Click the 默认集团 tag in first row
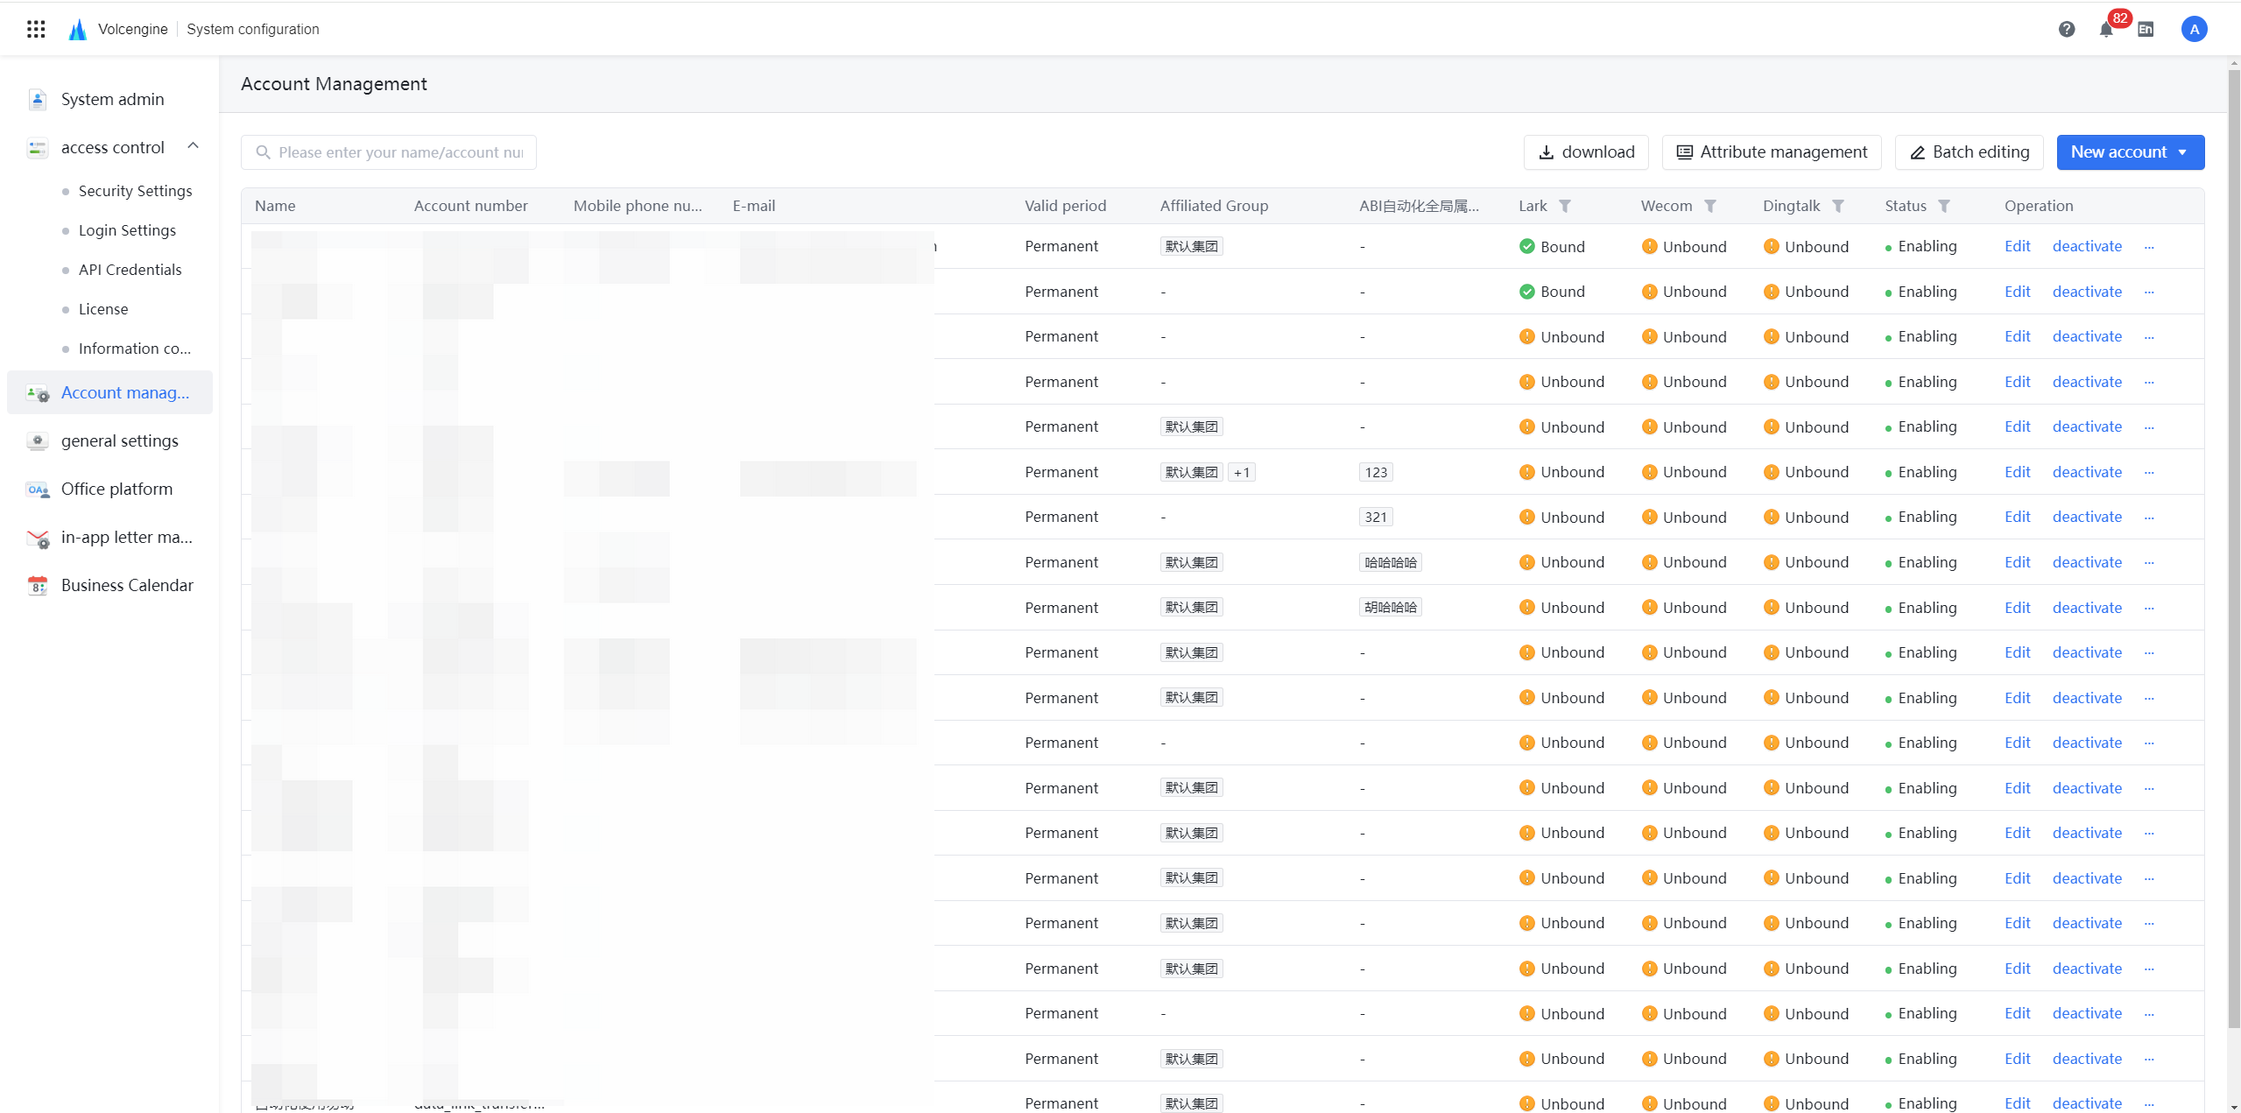Screen dimensions: 2241x1113 click(1191, 247)
